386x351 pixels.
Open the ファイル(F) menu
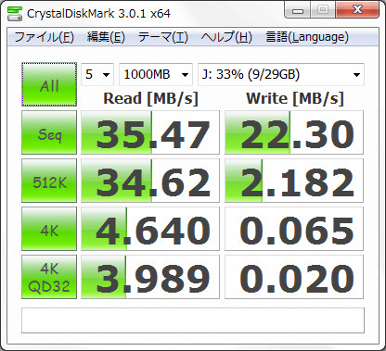pyautogui.click(x=44, y=37)
